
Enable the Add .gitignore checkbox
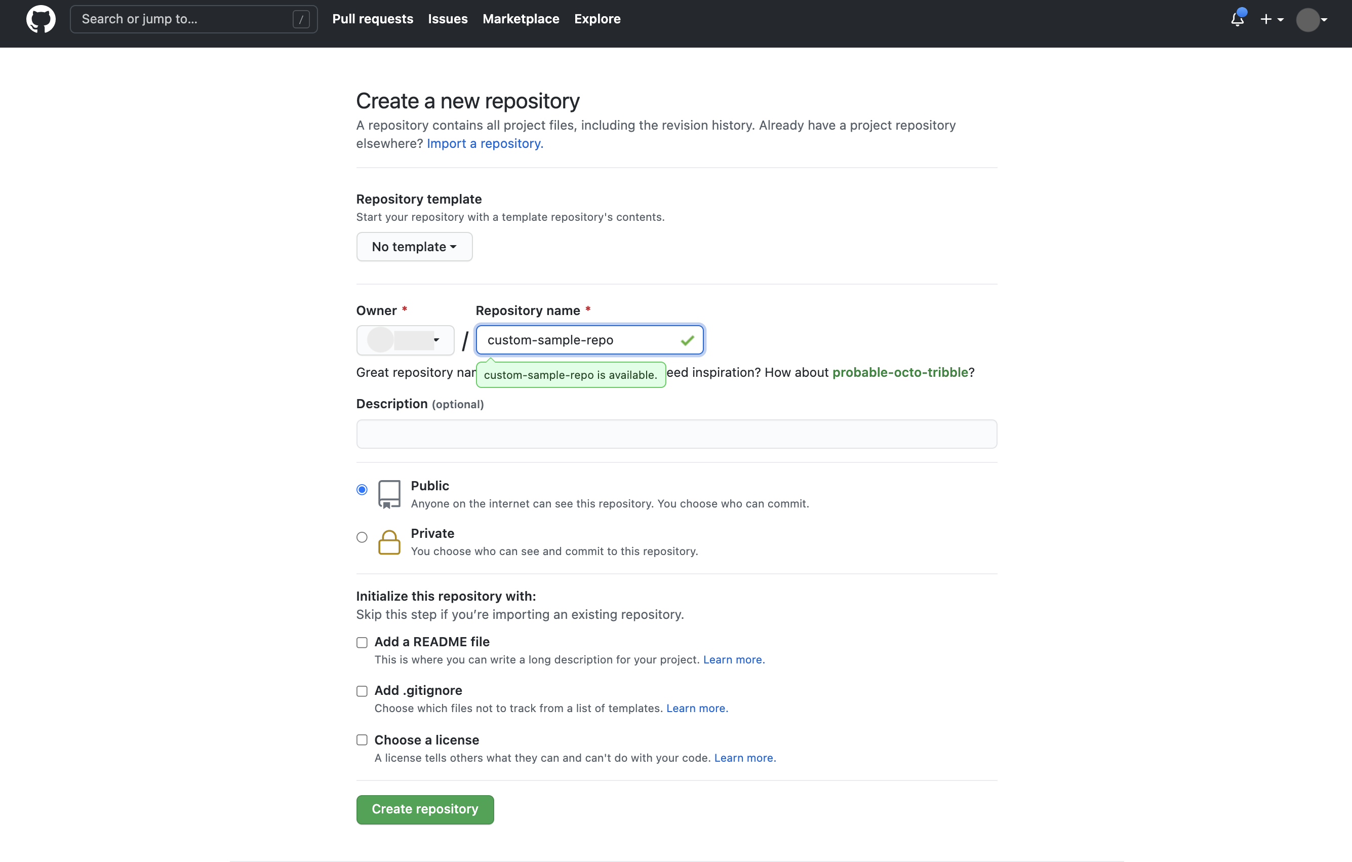click(362, 690)
